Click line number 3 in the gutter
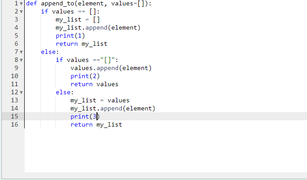Image resolution: width=307 pixels, height=180 pixels. click(x=16, y=20)
